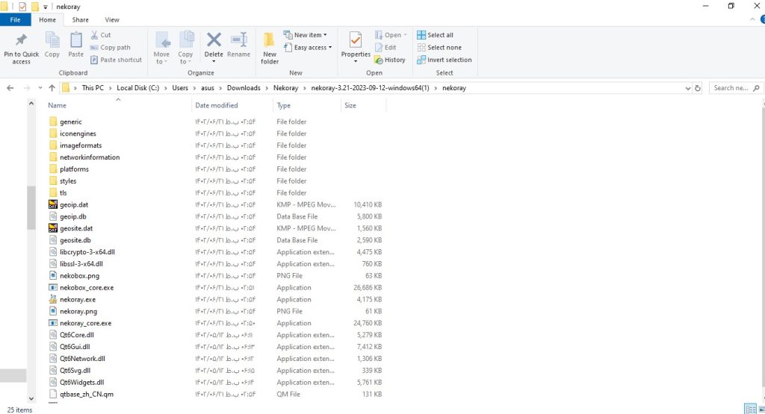
Task: Go back to previous folder
Action: click(10, 88)
